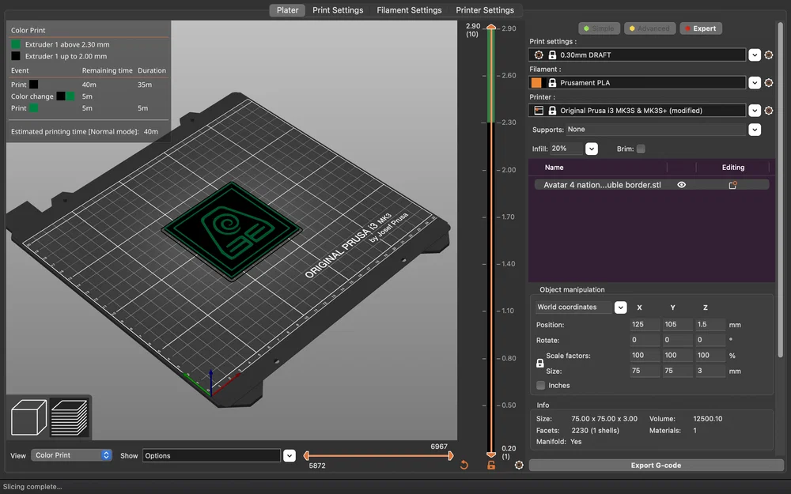The height and width of the screenshot is (494, 791).
Task: Click the Estimated printing time text
Action: [85, 131]
